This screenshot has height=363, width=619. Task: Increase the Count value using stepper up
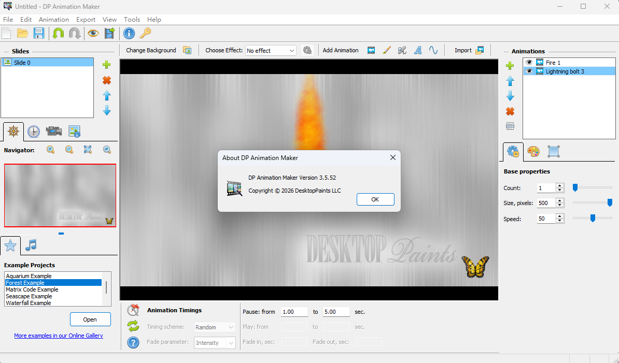560,185
